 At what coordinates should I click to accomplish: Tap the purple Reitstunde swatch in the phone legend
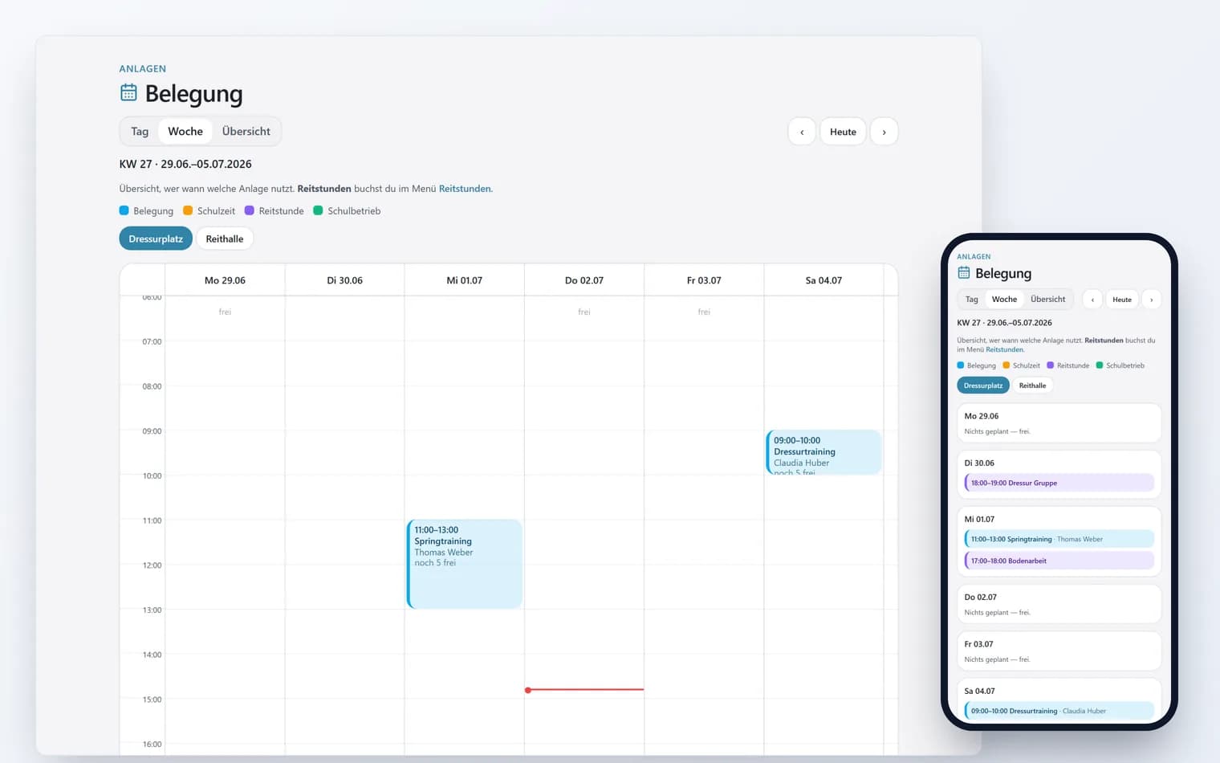pyautogui.click(x=1051, y=365)
